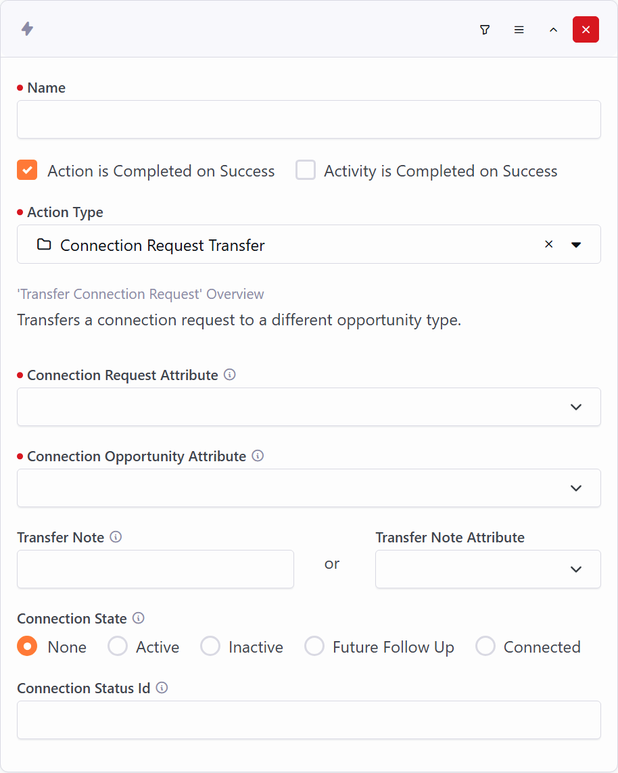Screen dimensions: 618x773
Task: Select the Future Follow Up radio option
Action: (x=314, y=647)
